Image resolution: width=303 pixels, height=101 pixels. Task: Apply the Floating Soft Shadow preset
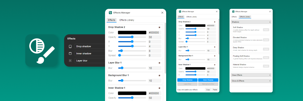266,58
